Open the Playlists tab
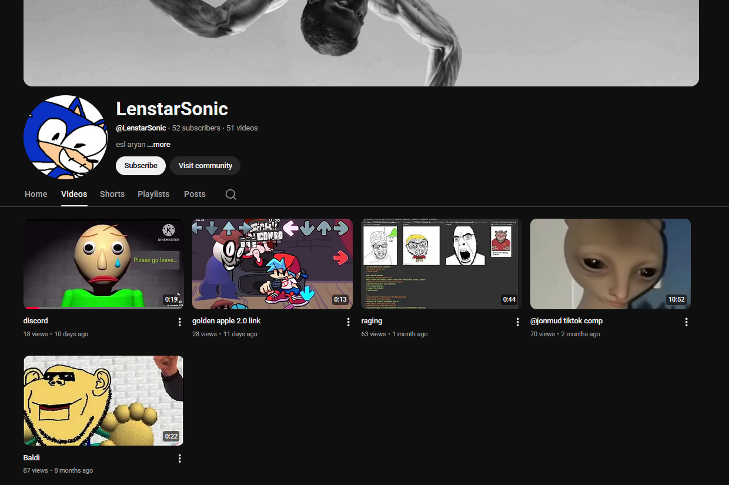Screen dimensions: 729x485 point(153,194)
